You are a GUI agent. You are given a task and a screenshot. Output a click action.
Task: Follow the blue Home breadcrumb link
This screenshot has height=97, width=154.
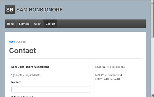coord(12,42)
